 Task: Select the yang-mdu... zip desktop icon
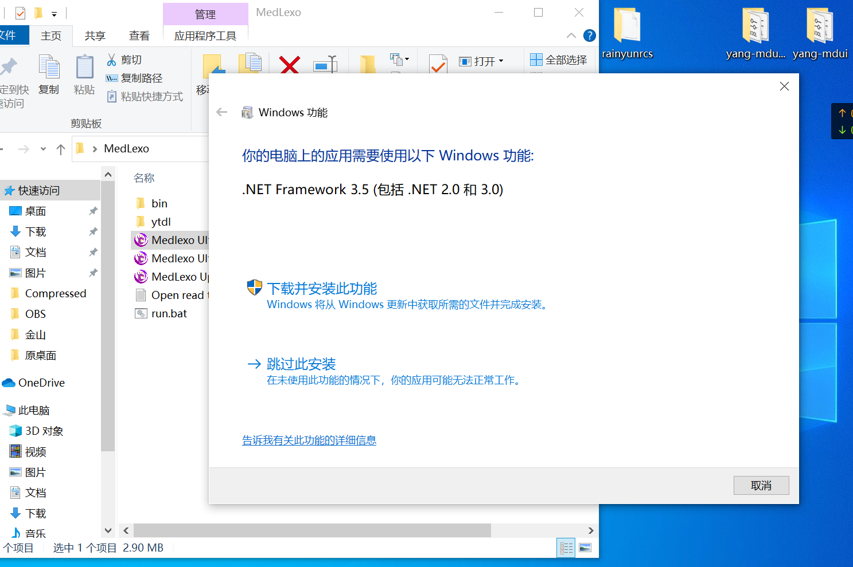(755, 33)
